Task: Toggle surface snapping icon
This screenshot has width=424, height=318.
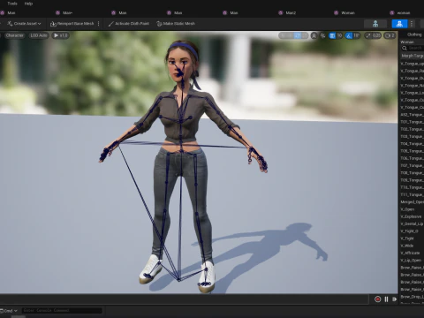Action: [323, 35]
